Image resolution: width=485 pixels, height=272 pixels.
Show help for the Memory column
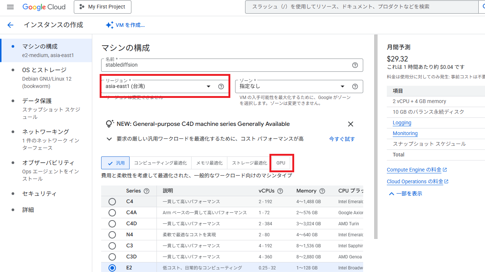click(322, 191)
